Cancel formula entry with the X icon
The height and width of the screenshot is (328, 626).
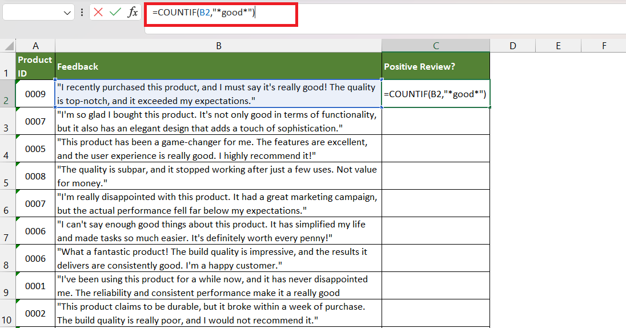(98, 13)
